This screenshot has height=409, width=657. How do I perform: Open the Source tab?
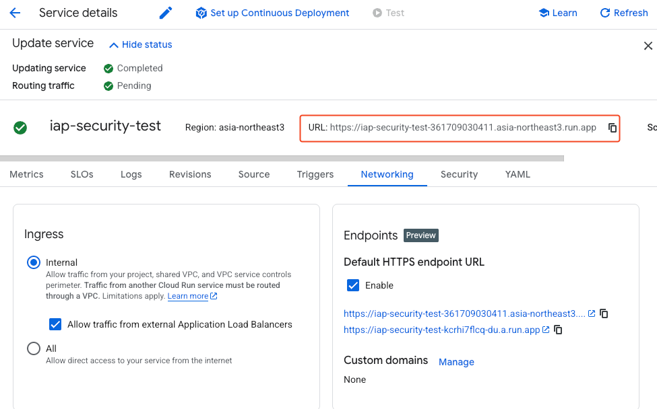tap(254, 174)
